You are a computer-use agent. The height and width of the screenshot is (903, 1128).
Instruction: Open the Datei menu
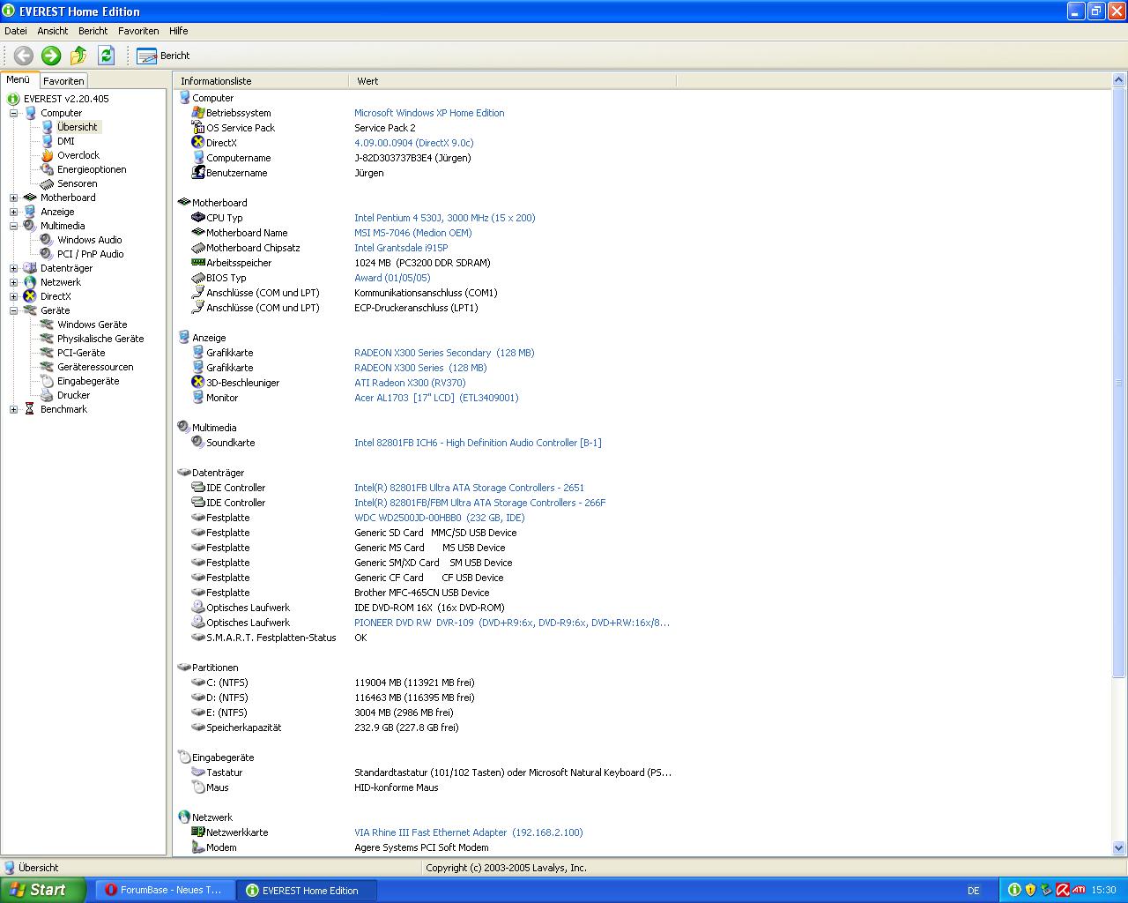[x=16, y=31]
